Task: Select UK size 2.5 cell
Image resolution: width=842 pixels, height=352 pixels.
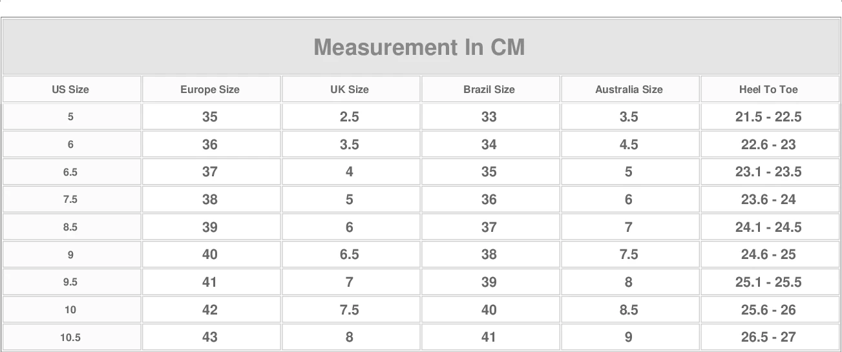Action: [350, 117]
